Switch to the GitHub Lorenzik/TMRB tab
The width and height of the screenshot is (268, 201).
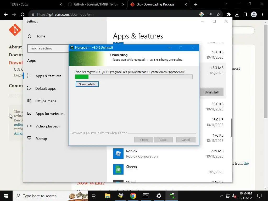tap(96, 4)
